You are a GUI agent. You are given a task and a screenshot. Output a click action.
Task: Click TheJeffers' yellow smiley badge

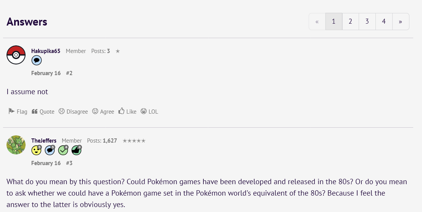click(x=37, y=150)
